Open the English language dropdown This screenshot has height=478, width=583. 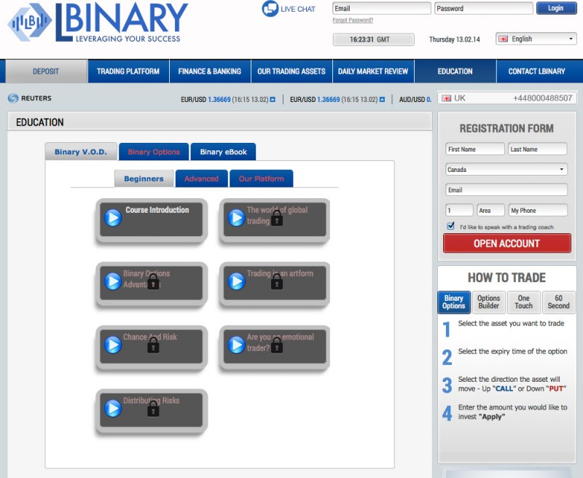click(x=536, y=39)
